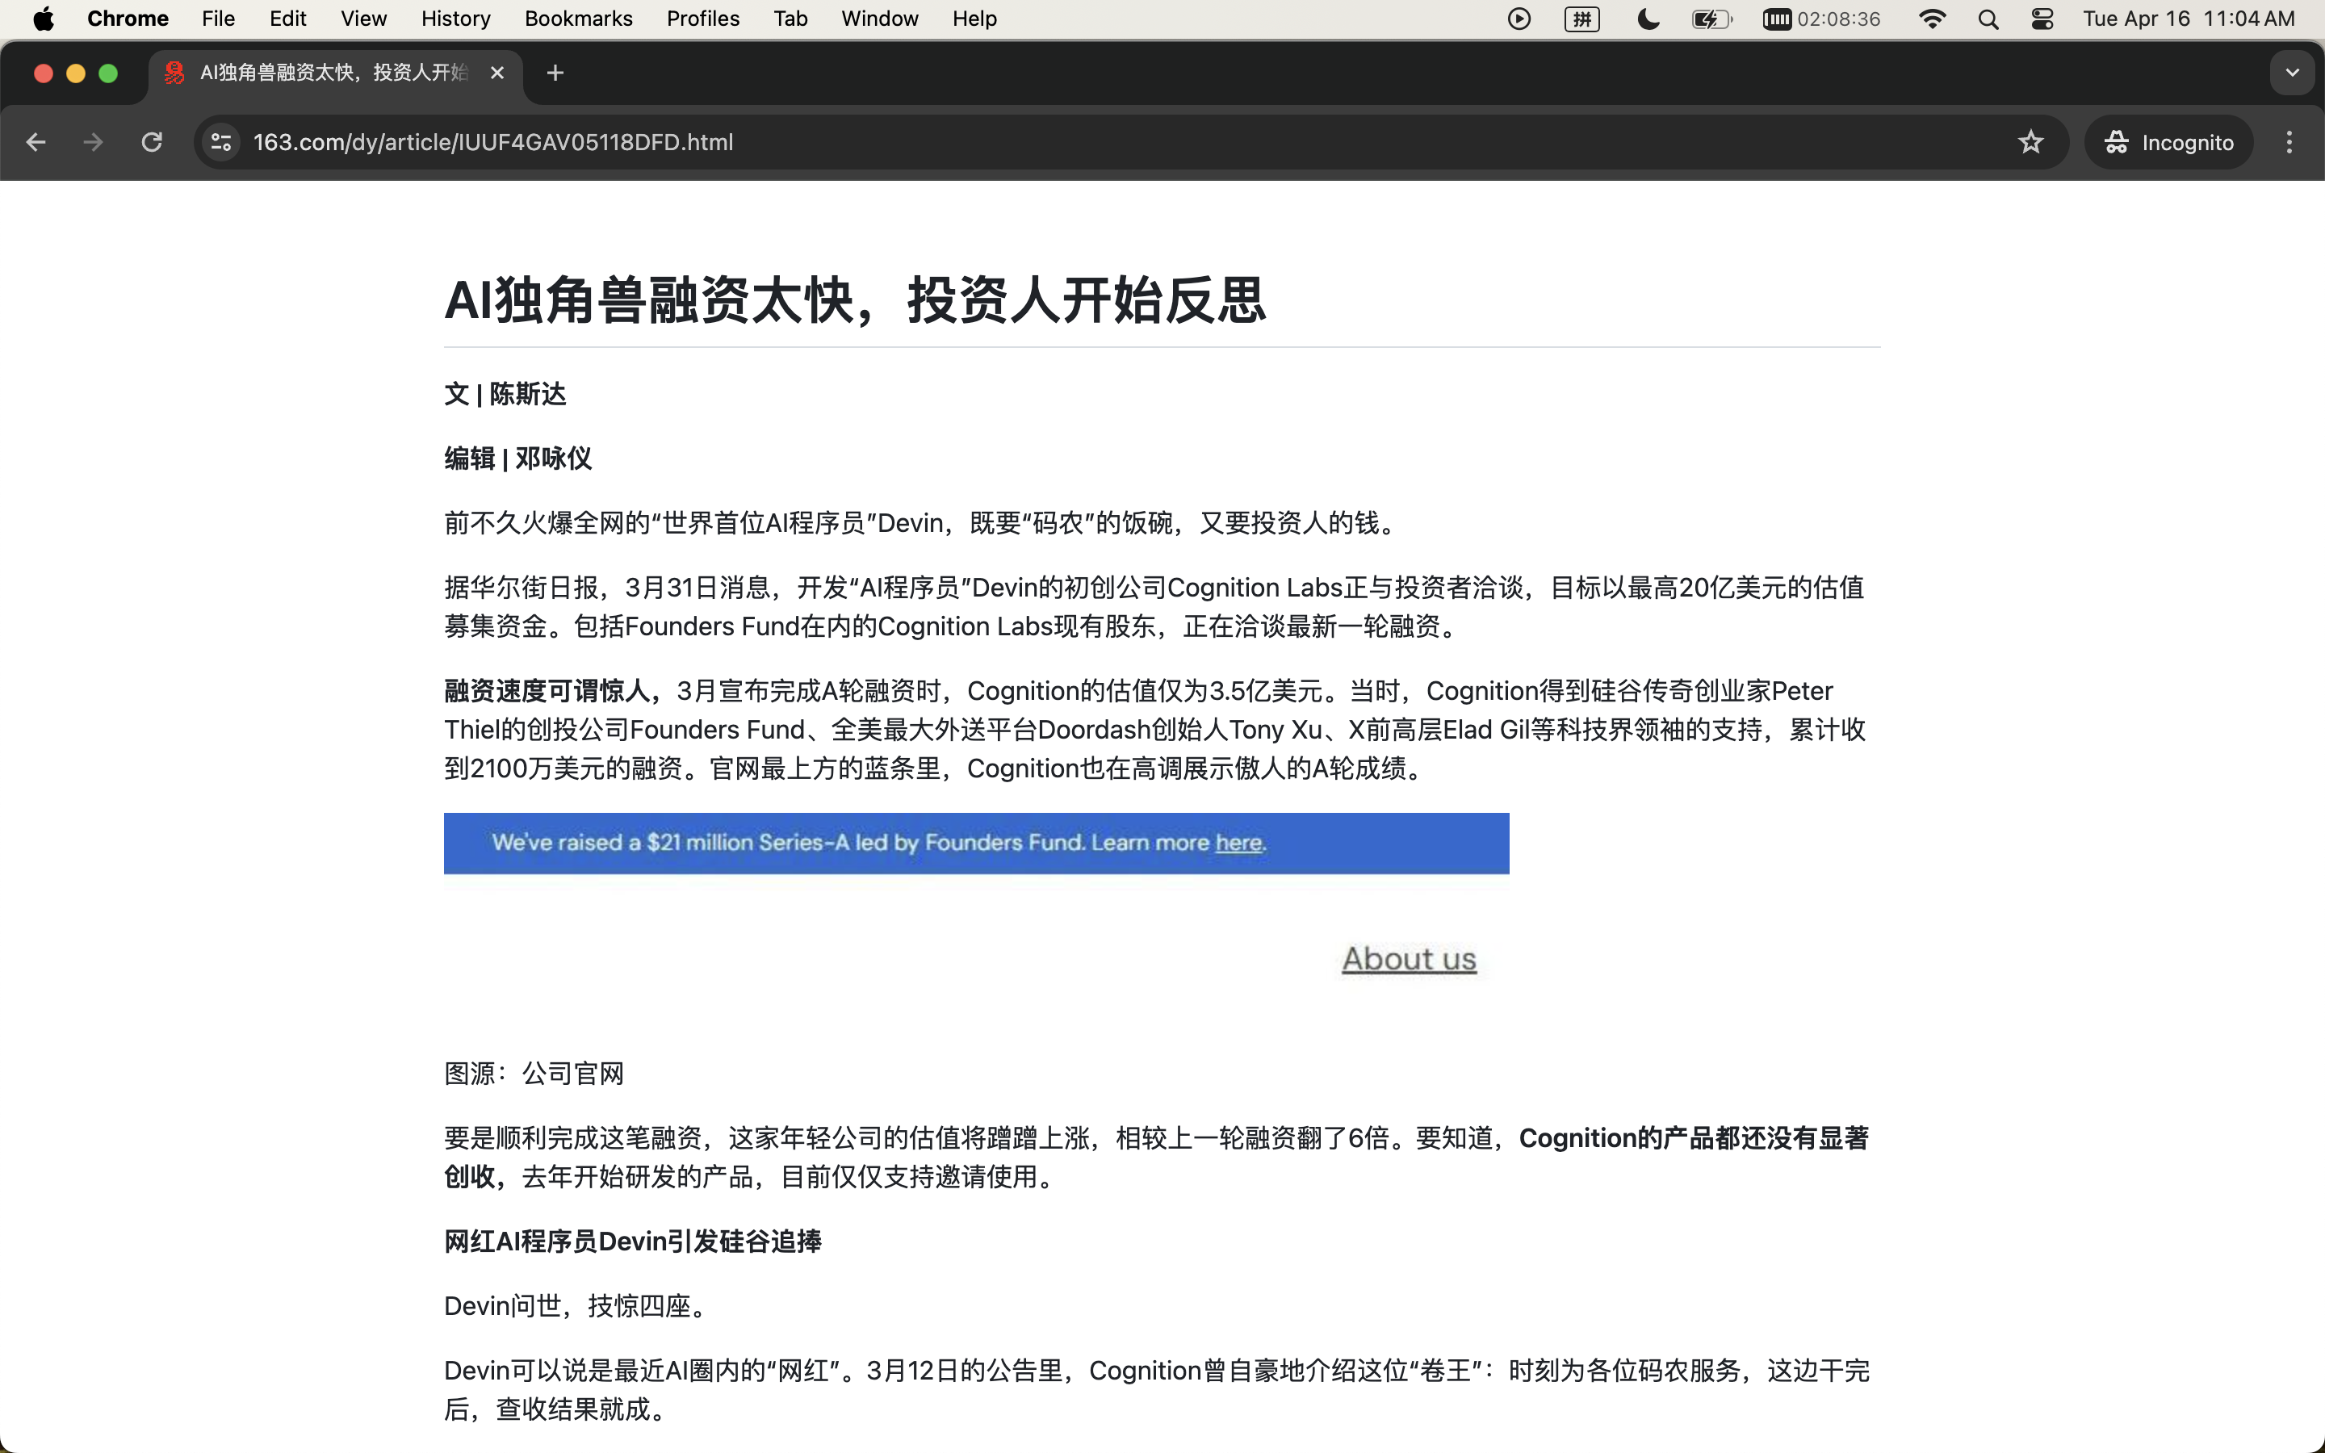Click the paragraph beginning 据华尔街日报
This screenshot has height=1453, width=2325.
coord(1154,606)
